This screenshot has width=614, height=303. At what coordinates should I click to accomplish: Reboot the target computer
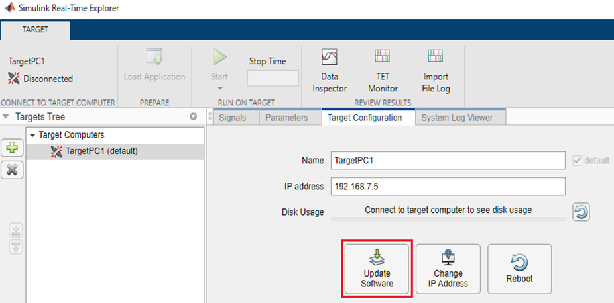pyautogui.click(x=519, y=269)
